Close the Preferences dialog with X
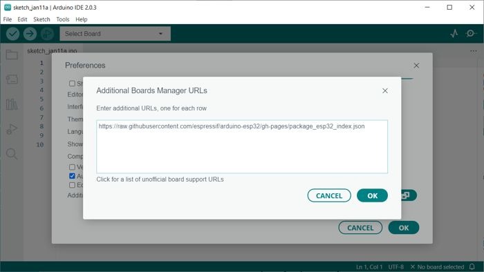Viewport: 484px width, 272px height. tap(416, 66)
